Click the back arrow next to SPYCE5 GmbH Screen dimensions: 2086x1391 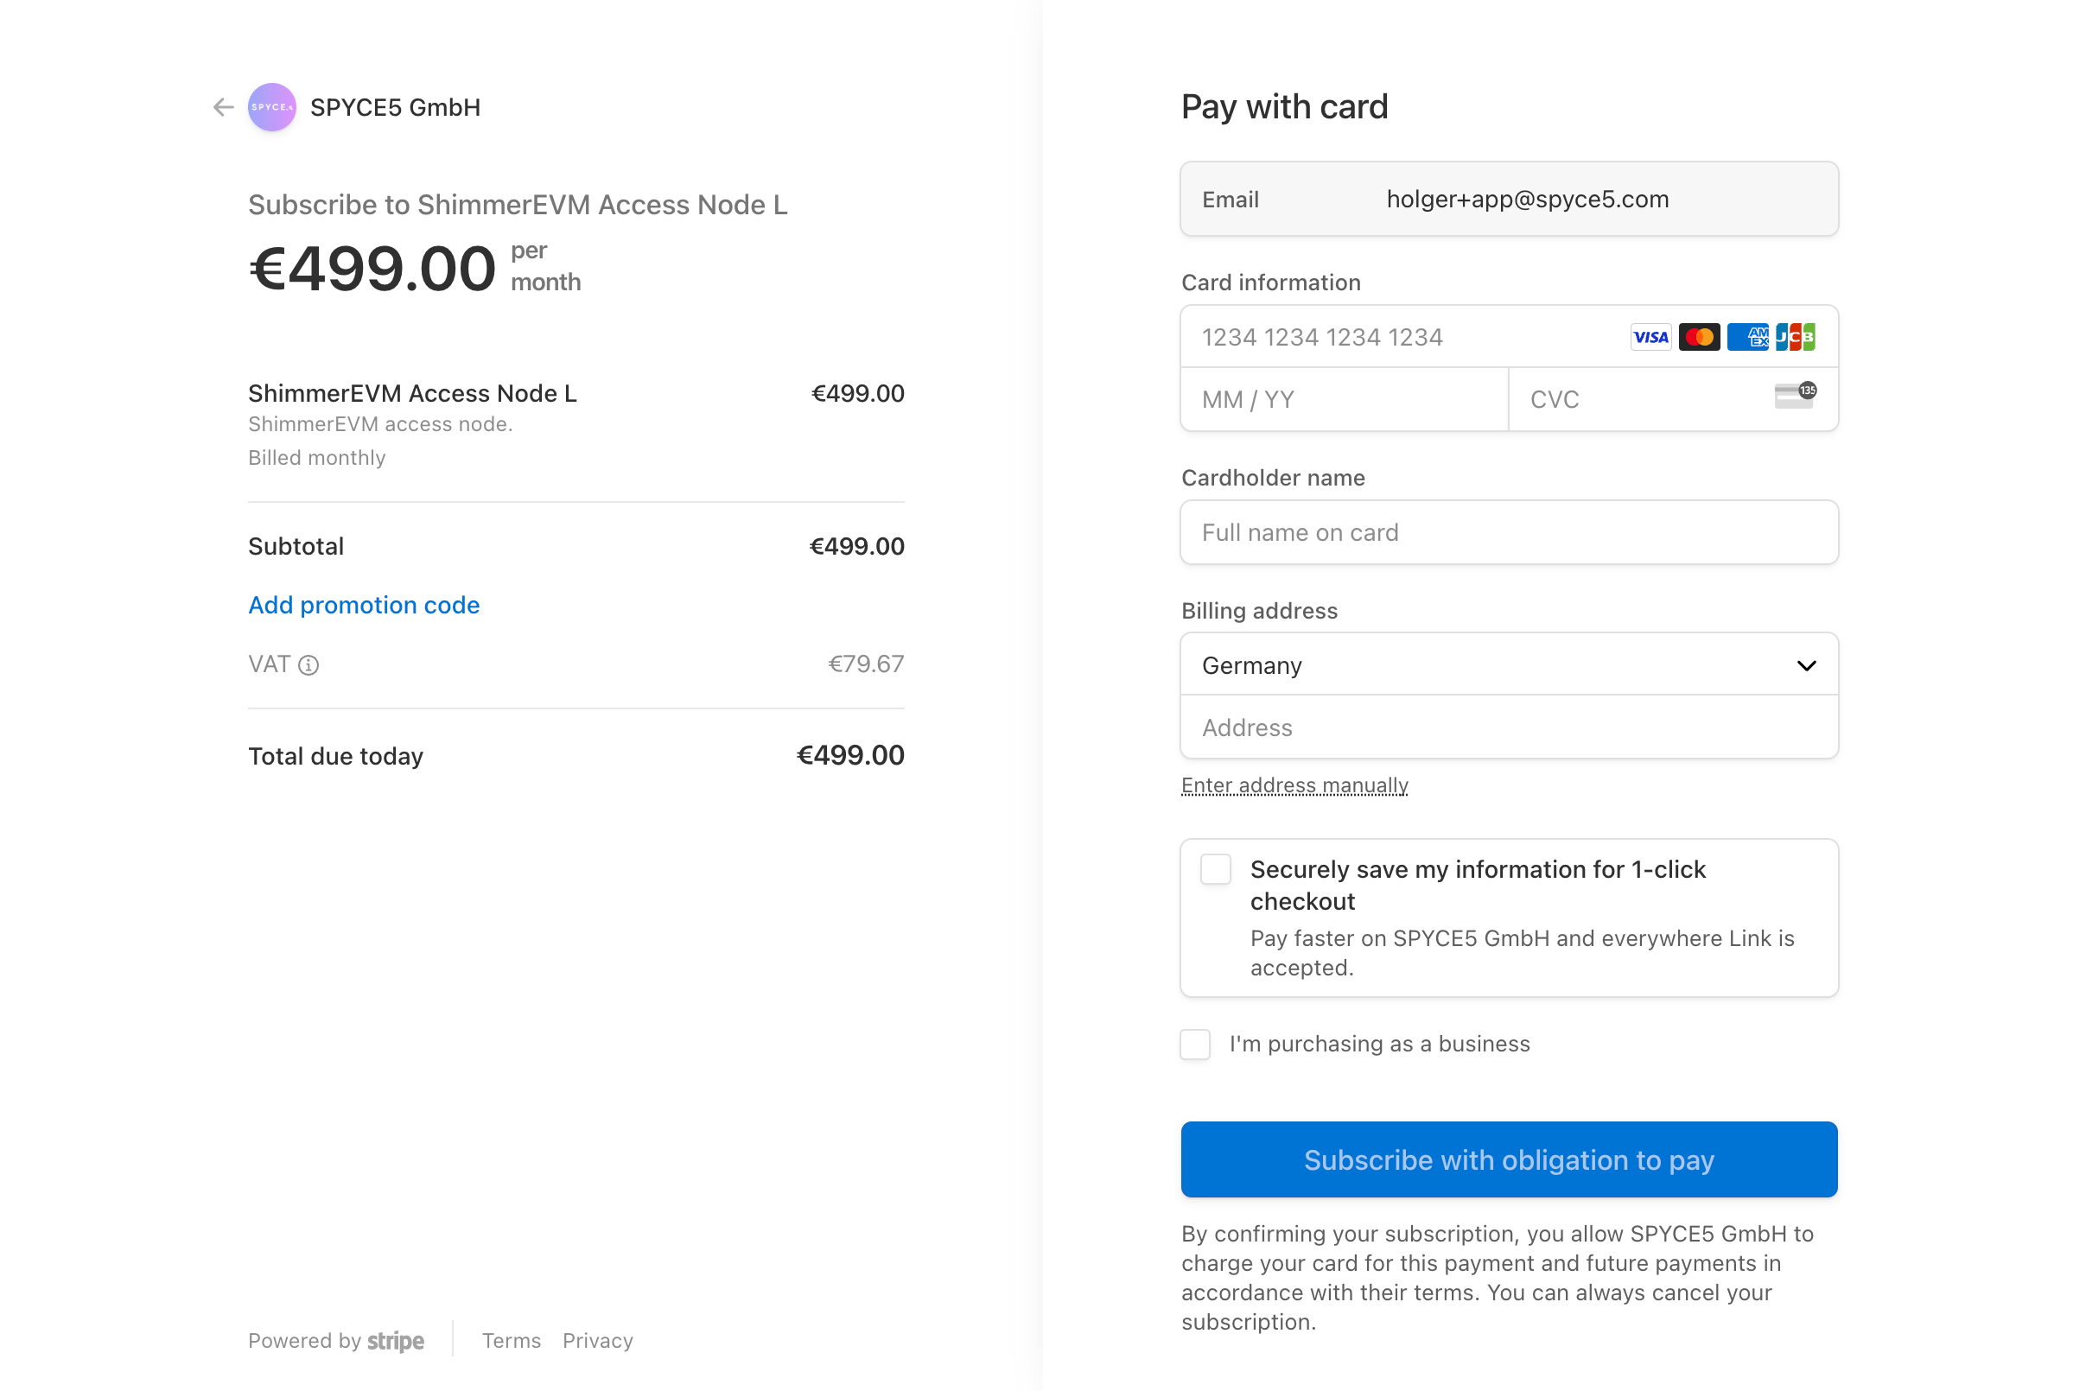223,107
